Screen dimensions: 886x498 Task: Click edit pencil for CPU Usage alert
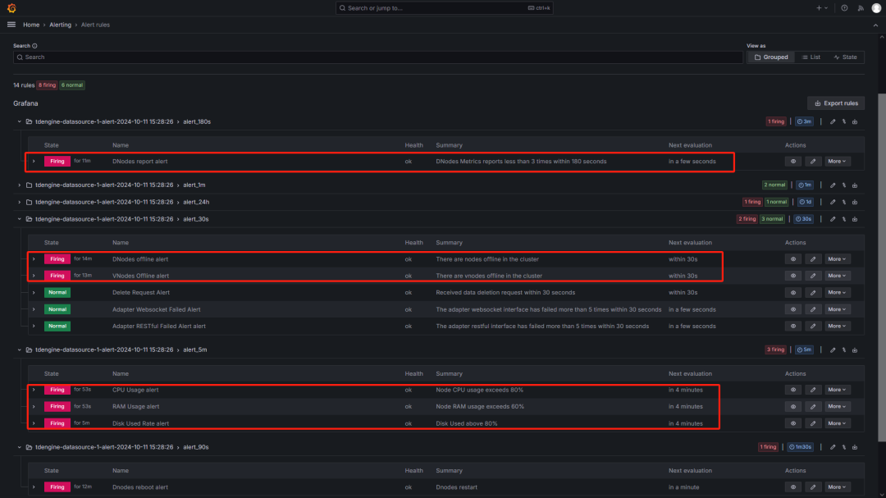[813, 390]
